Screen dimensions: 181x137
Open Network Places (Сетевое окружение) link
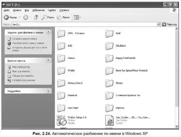click(24, 80)
